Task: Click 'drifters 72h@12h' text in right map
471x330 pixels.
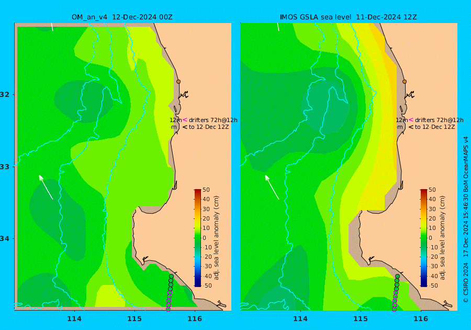Action: coord(439,120)
